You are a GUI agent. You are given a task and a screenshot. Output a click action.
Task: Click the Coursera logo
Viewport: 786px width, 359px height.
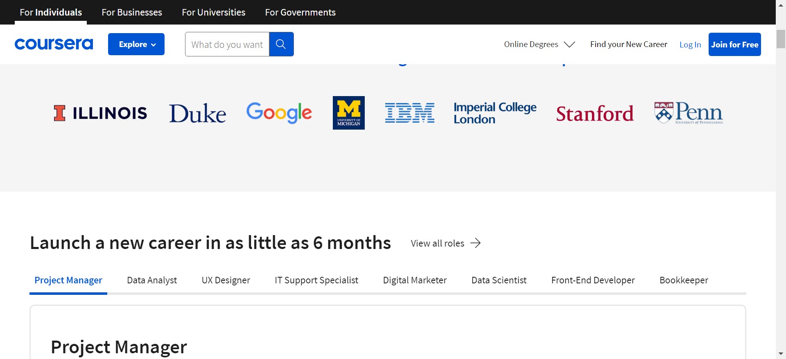[54, 44]
